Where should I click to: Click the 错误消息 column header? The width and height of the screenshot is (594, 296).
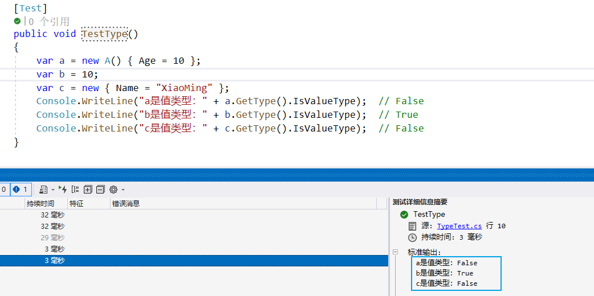[x=243, y=204]
